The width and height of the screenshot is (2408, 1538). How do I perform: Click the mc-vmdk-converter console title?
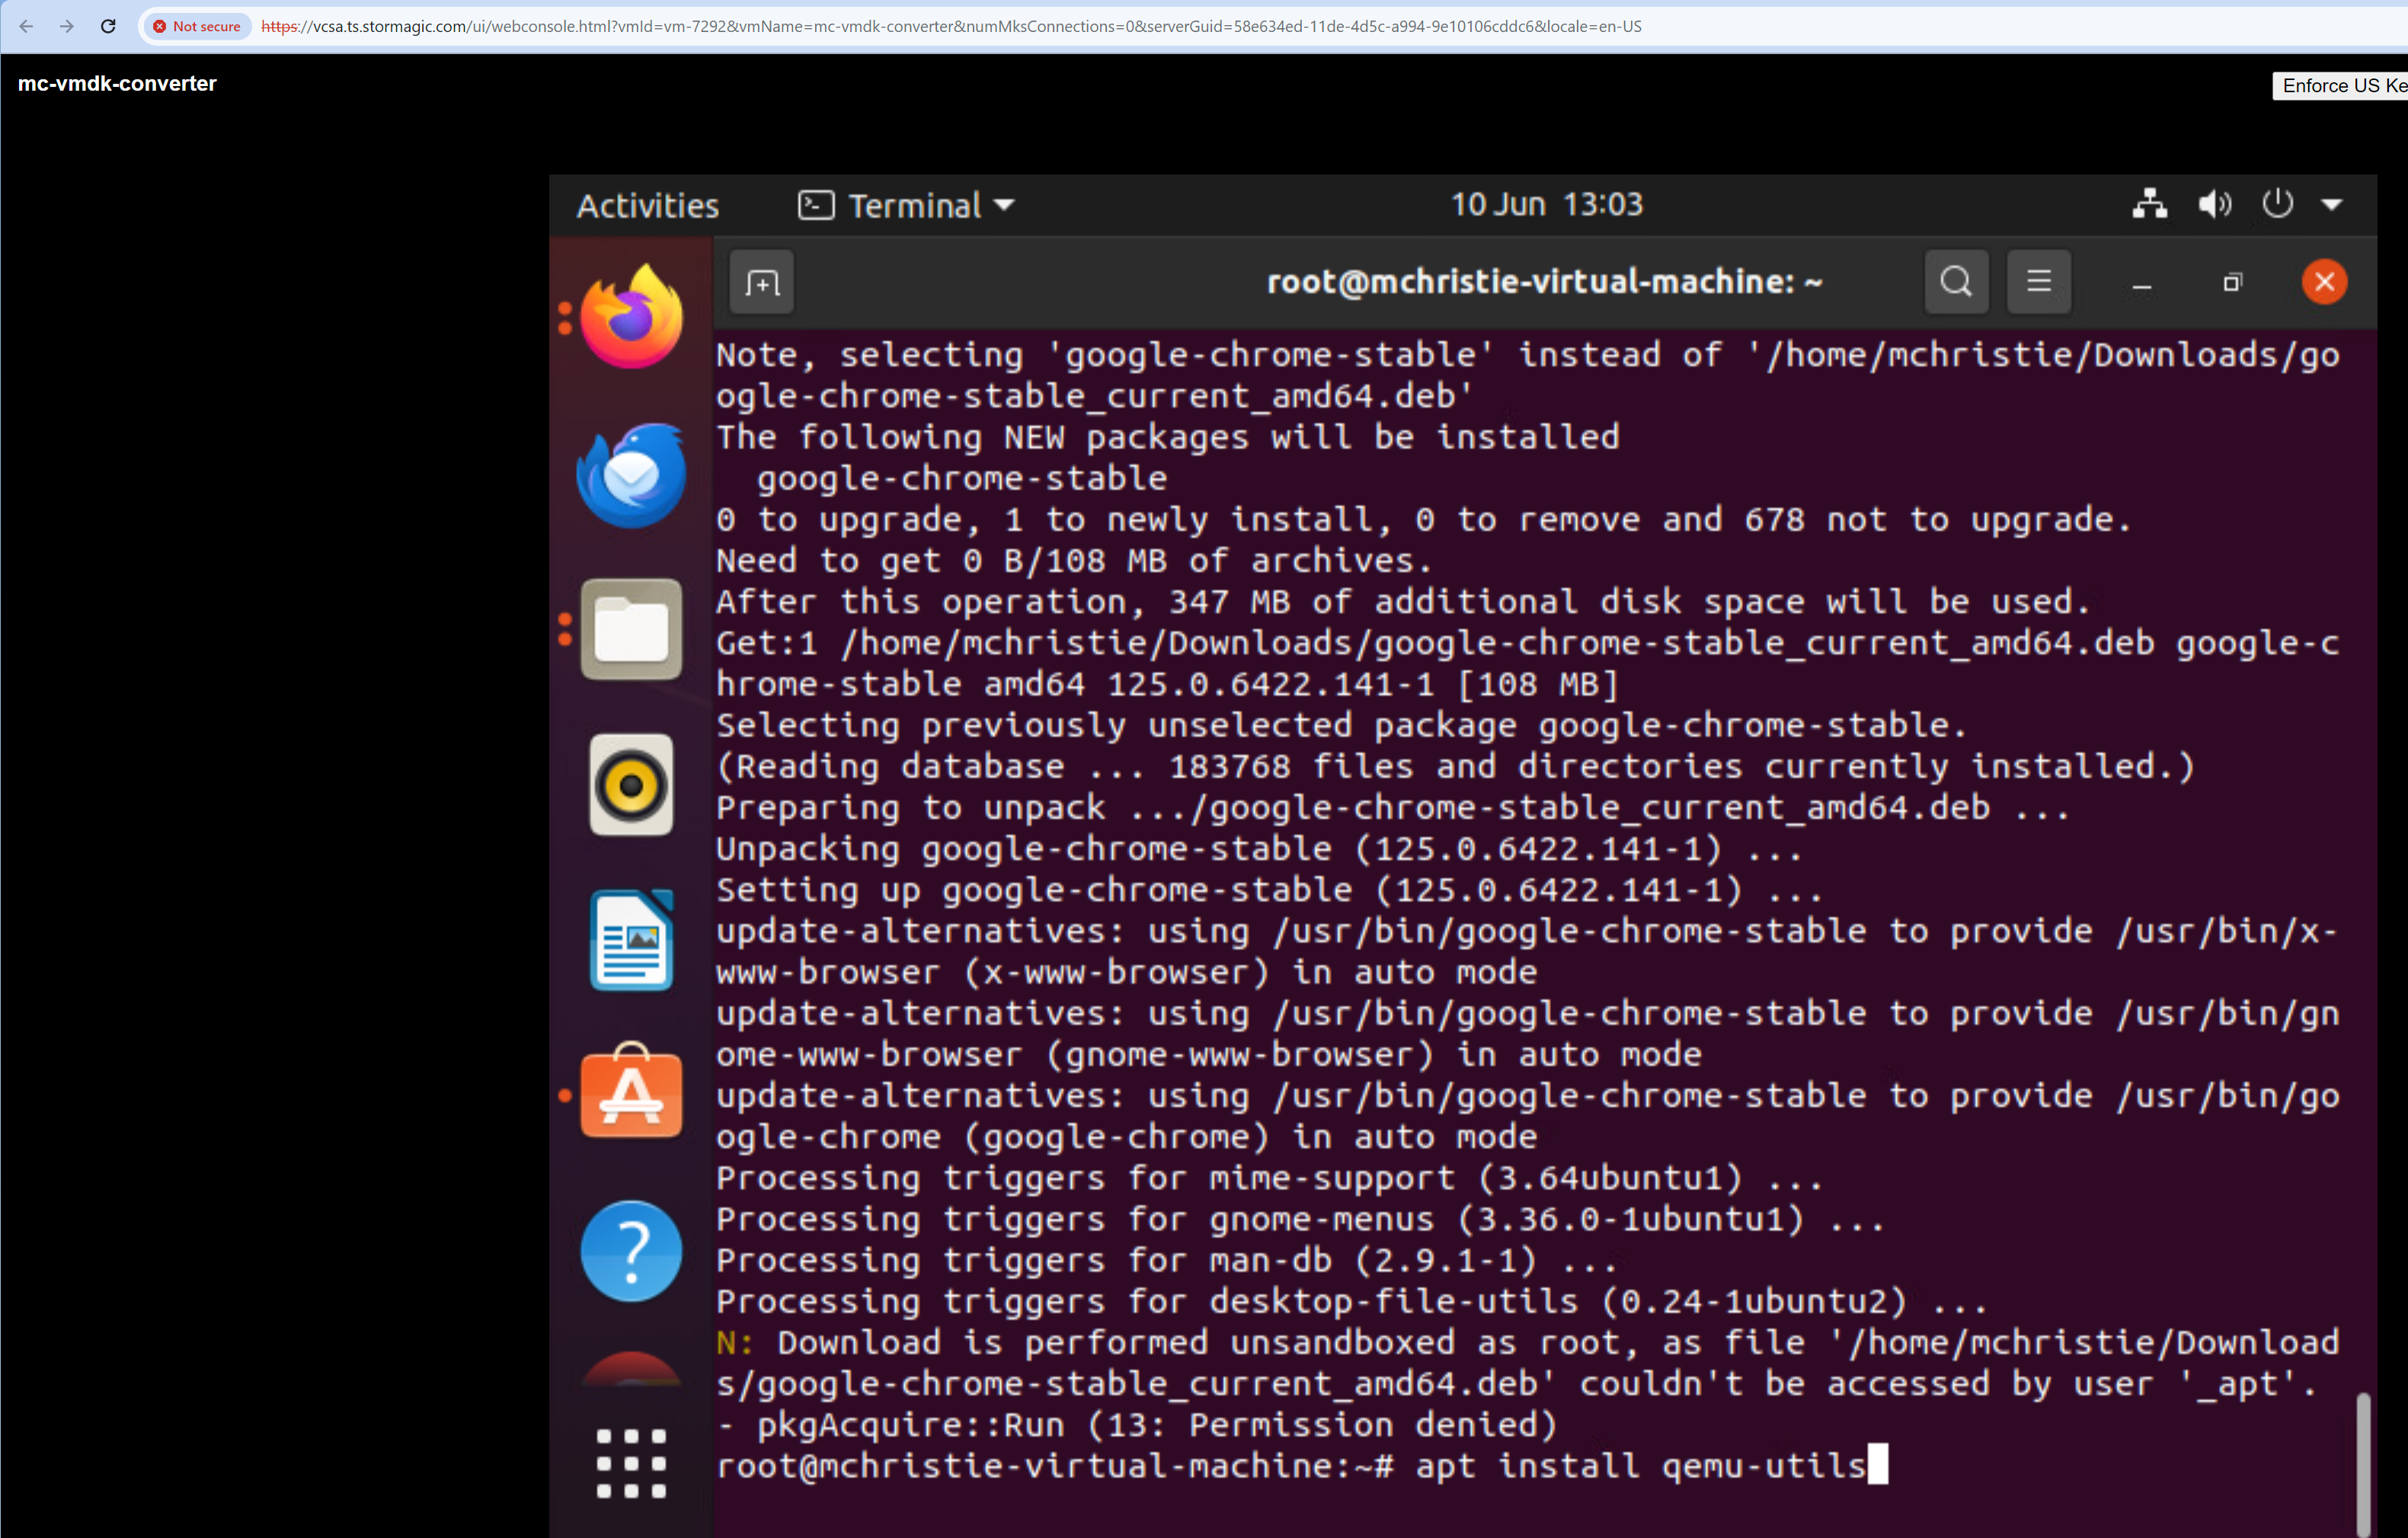[x=117, y=84]
